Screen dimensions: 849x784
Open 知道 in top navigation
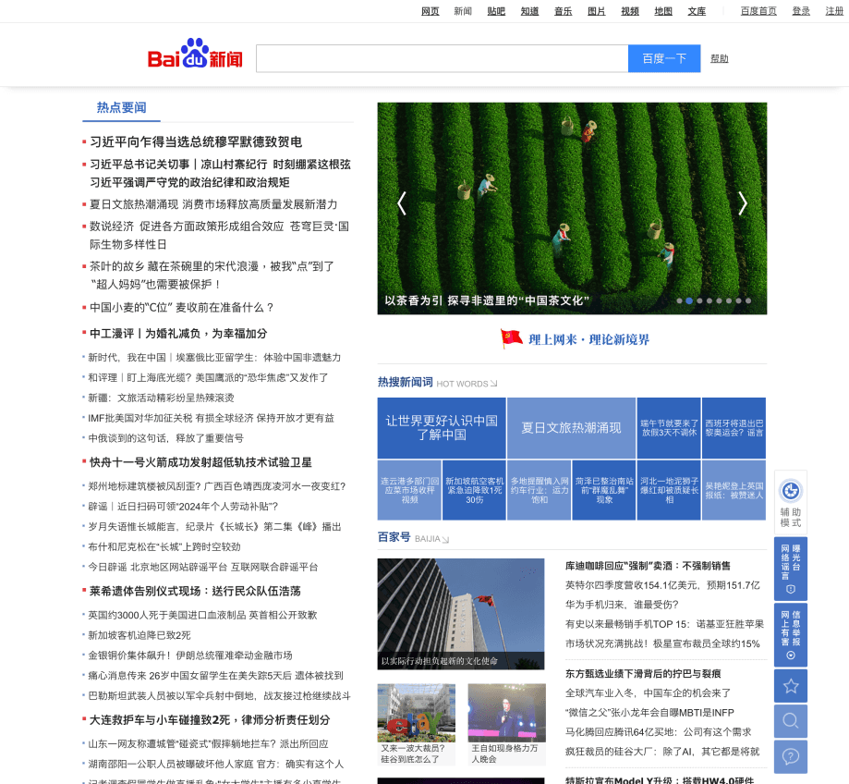(x=529, y=11)
